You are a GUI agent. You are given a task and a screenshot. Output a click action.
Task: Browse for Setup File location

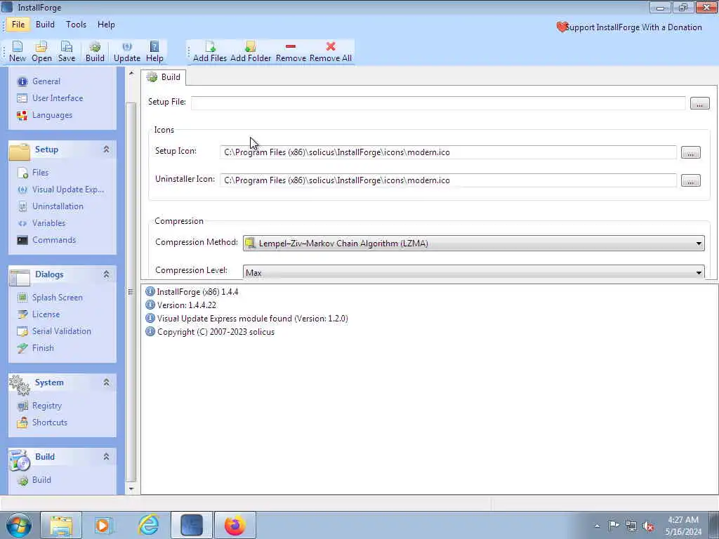(699, 104)
